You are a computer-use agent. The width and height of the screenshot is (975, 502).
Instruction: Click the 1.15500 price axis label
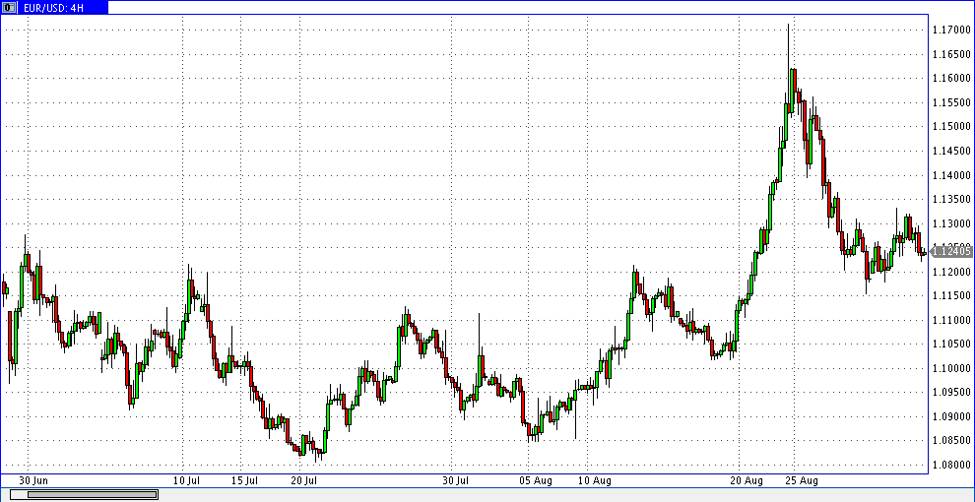coord(951,102)
